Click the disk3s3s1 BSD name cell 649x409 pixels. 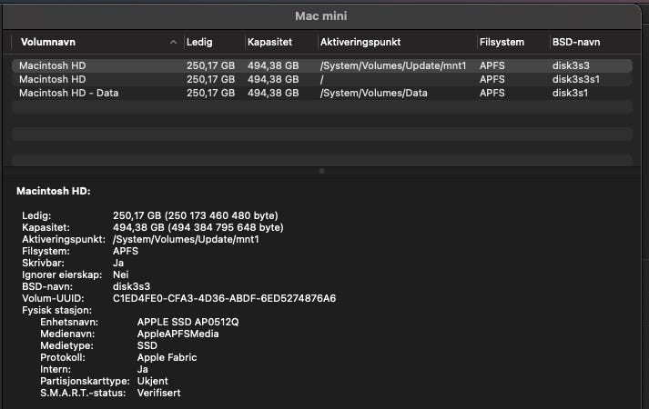578,79
